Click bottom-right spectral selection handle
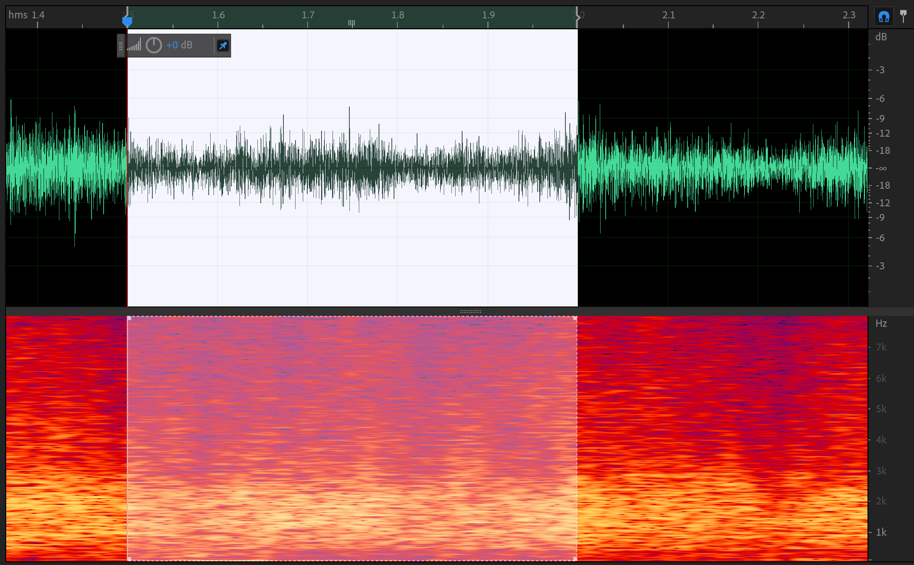The width and height of the screenshot is (914, 565). pos(575,559)
